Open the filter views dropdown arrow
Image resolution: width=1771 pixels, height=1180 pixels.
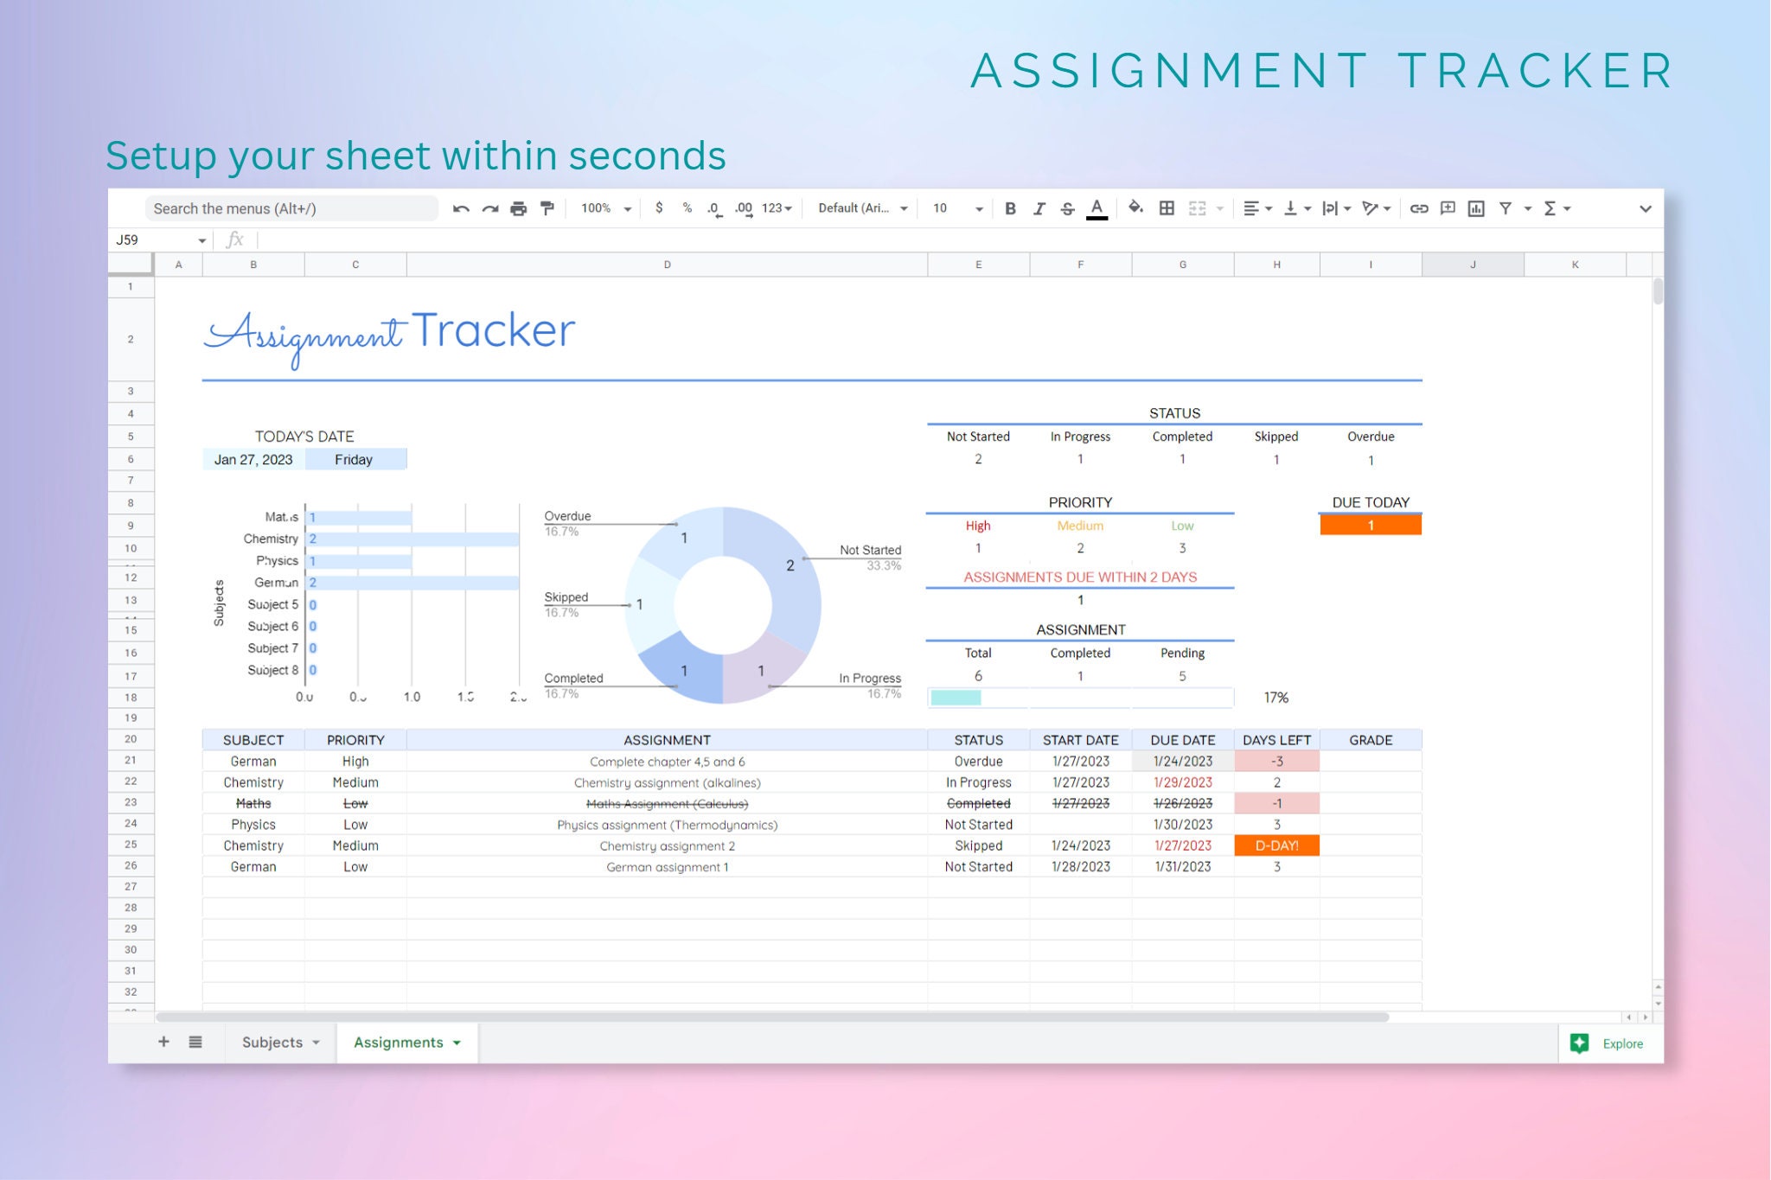point(1528,209)
